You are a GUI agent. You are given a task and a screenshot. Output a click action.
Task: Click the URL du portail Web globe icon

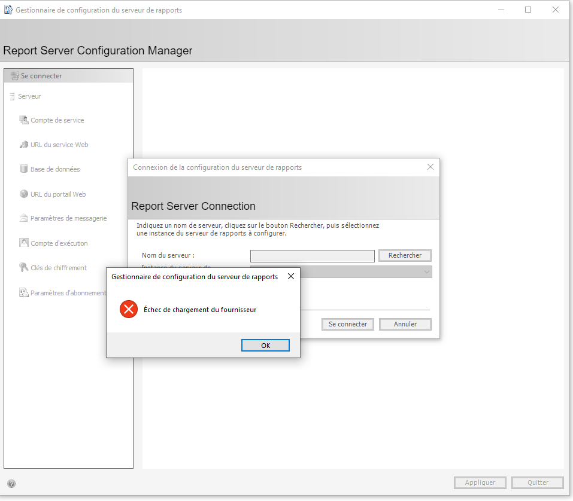pos(24,194)
